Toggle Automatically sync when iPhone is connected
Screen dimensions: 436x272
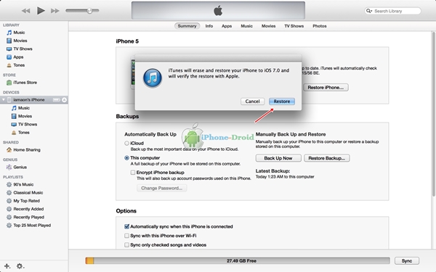(x=126, y=226)
